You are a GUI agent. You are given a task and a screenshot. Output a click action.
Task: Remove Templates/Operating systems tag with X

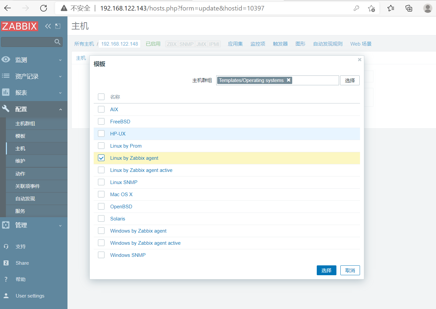(289, 80)
